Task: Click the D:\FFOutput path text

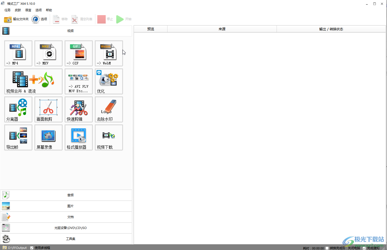Action: pos(17,248)
